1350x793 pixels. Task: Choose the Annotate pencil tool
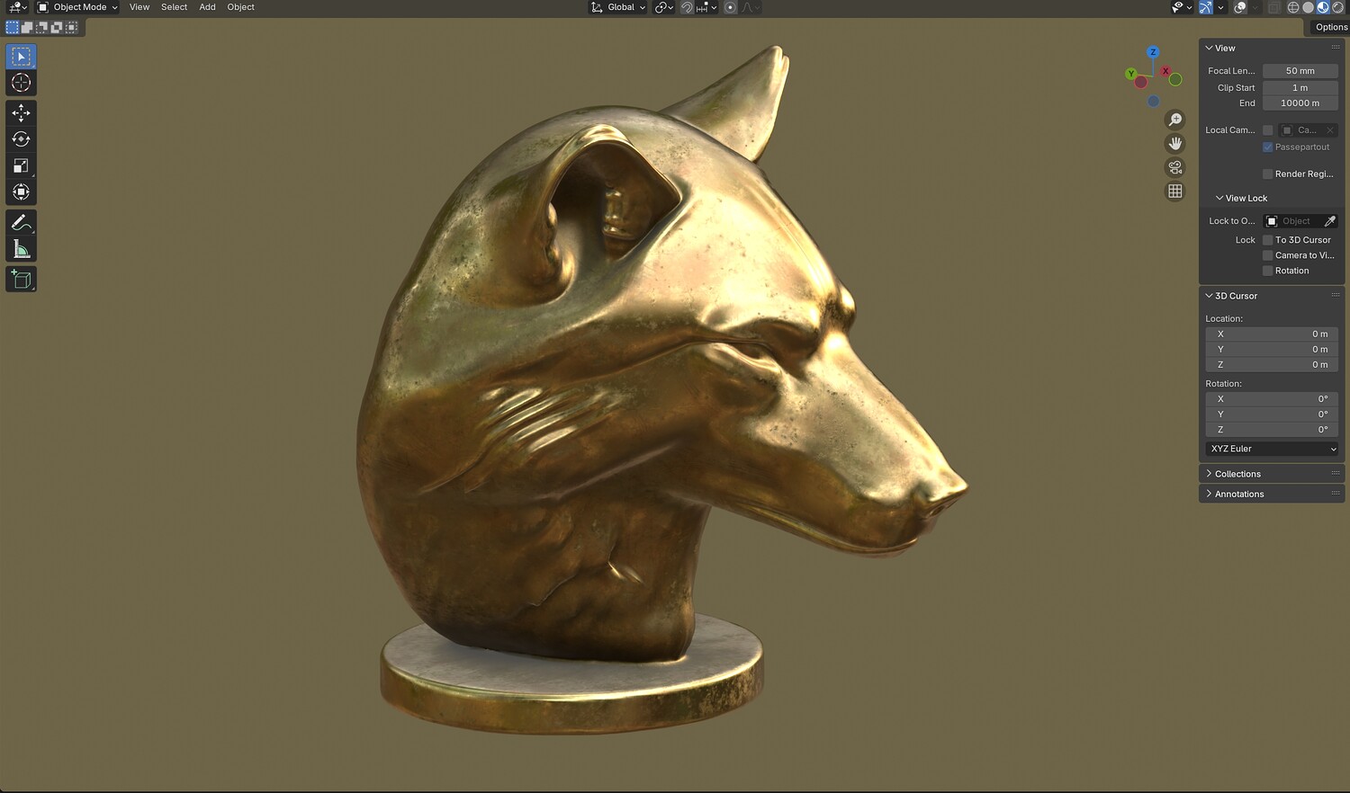click(x=21, y=222)
